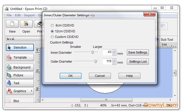The image size is (182, 111).
Task: Click the 'Custom Settings' group label
Action: (62, 43)
